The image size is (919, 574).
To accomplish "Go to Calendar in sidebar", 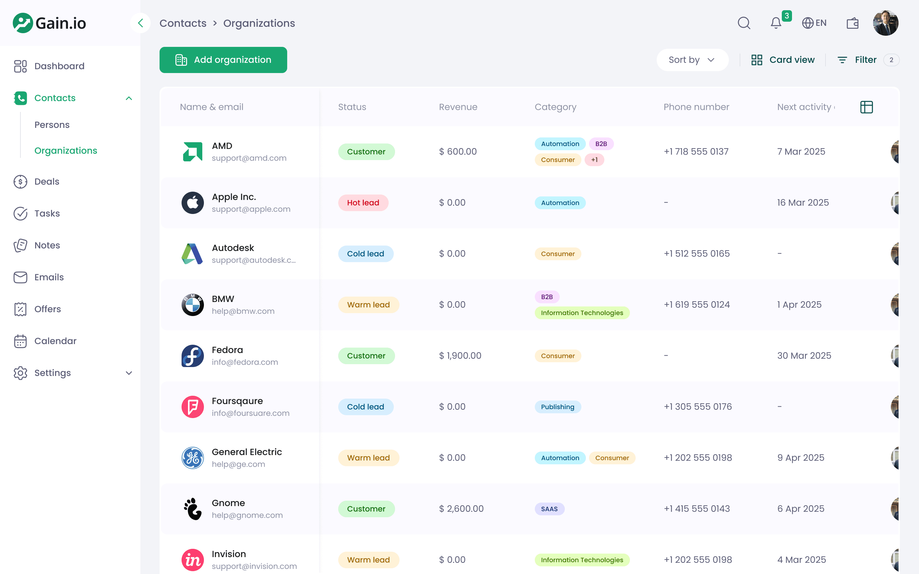I will pyautogui.click(x=55, y=341).
